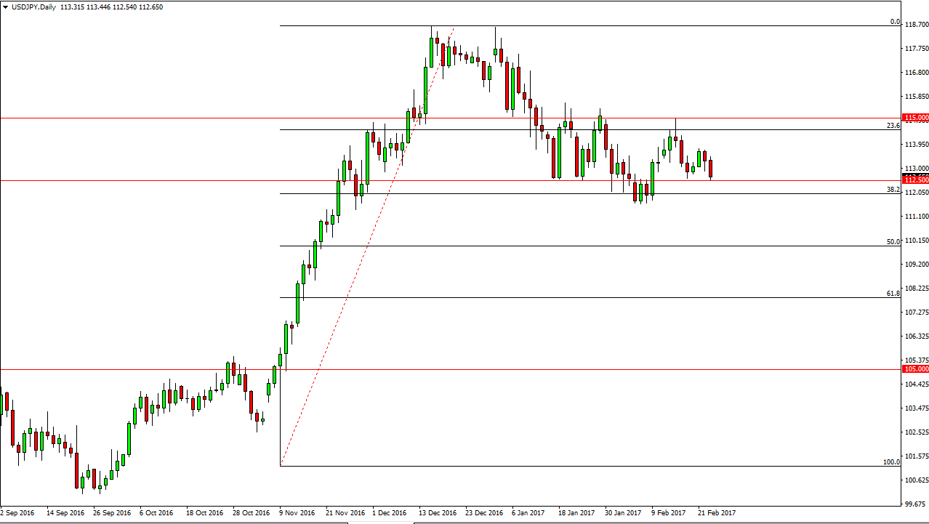Click the 23 Dec 2016 date label

483,513
